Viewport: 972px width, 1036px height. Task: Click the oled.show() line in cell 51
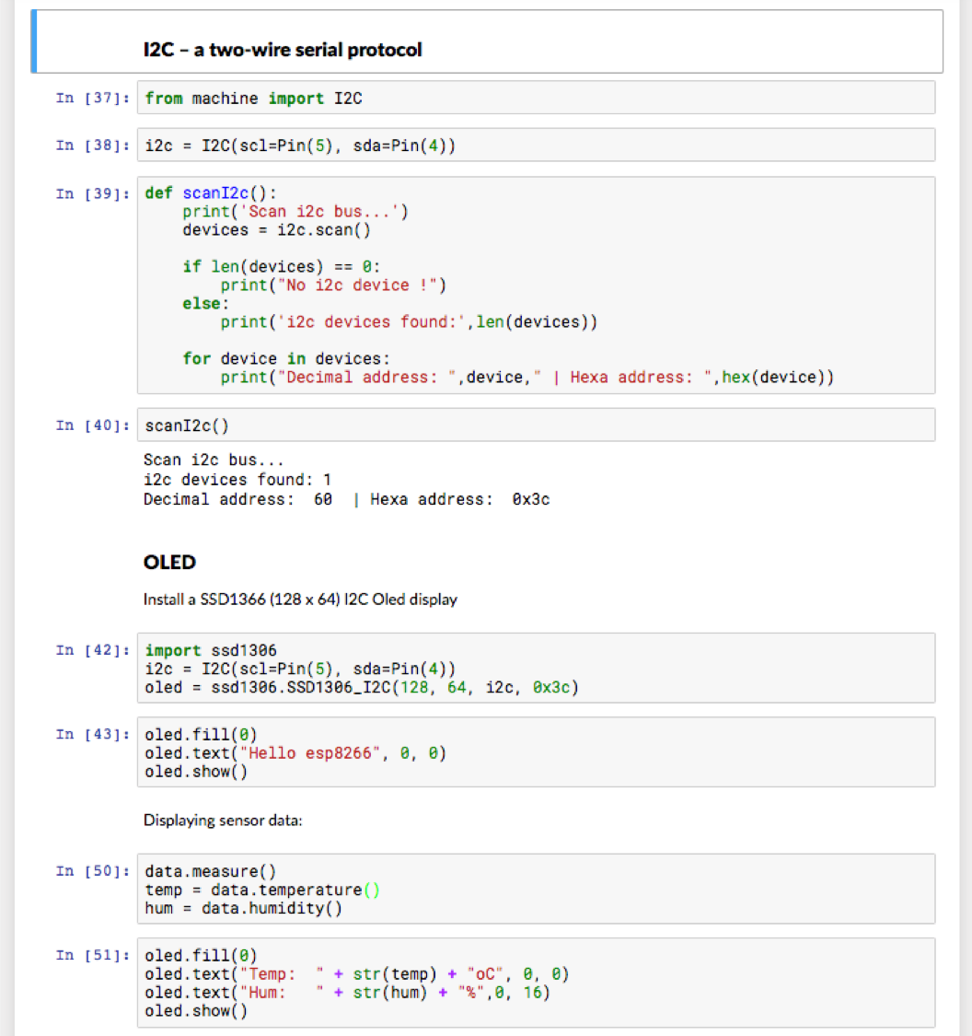coord(195,1010)
